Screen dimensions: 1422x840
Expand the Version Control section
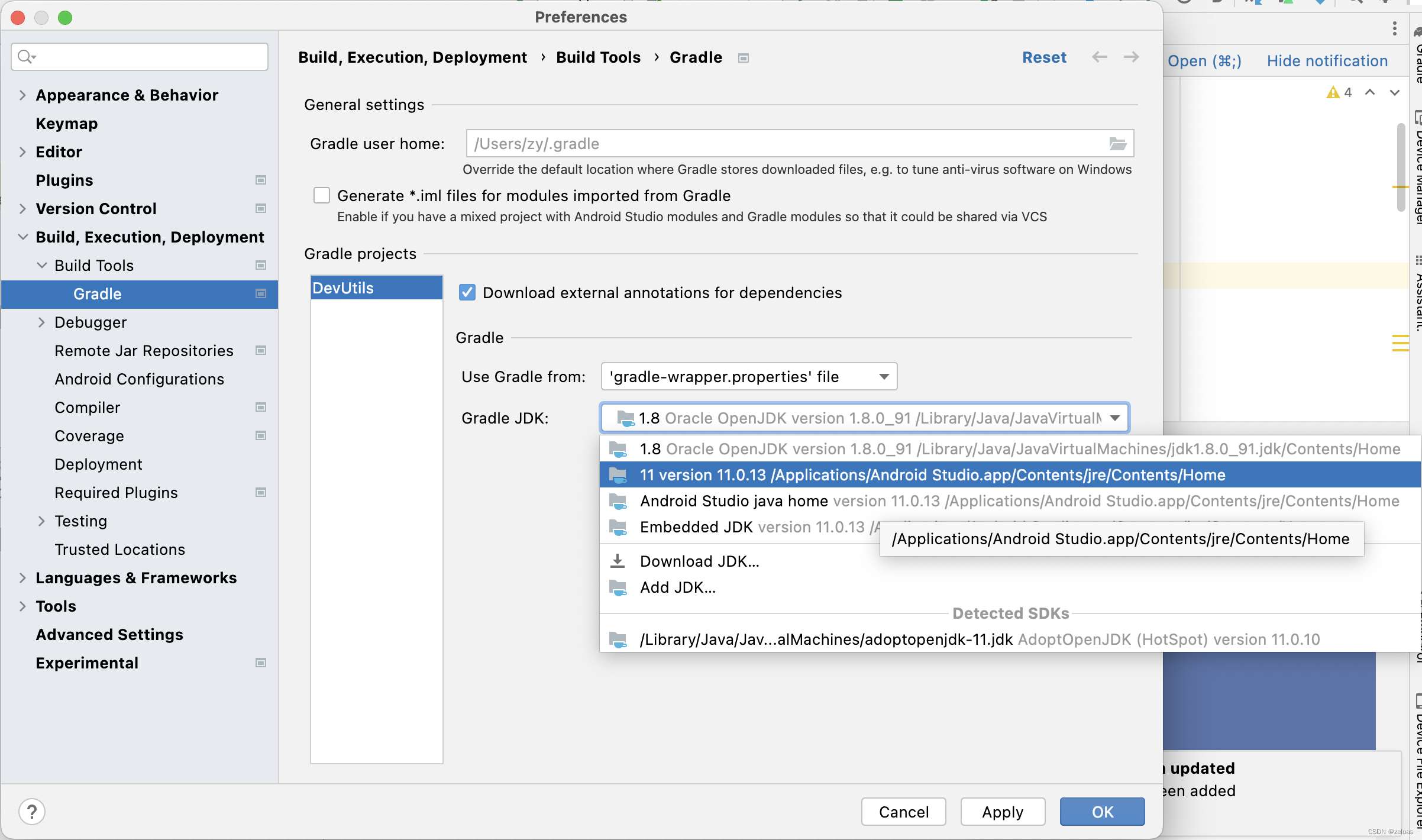click(22, 208)
